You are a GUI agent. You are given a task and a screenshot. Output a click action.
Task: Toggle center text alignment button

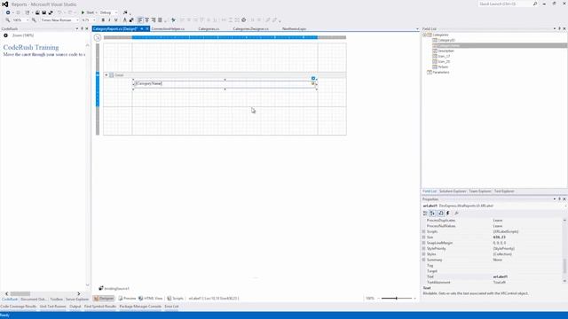point(146,20)
